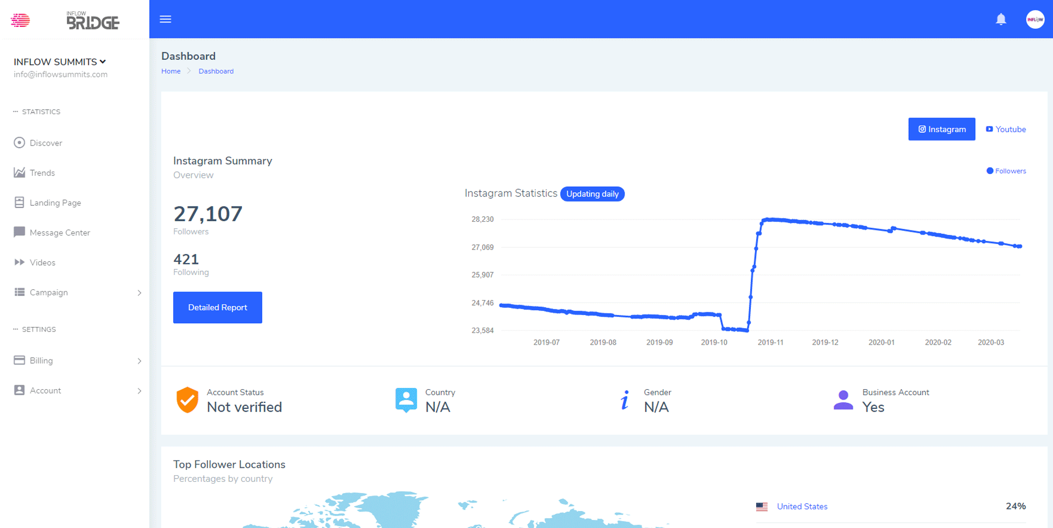Open the United States country link
This screenshot has height=528, width=1053.
[x=802, y=507]
